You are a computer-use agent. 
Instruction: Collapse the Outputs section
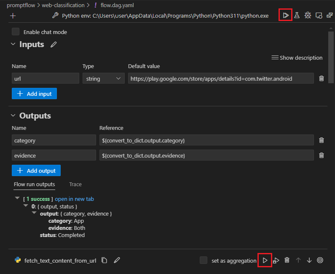[x=13, y=116]
